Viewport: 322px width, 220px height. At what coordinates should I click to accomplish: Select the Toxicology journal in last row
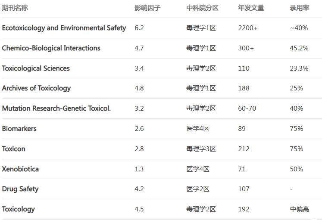(x=18, y=209)
